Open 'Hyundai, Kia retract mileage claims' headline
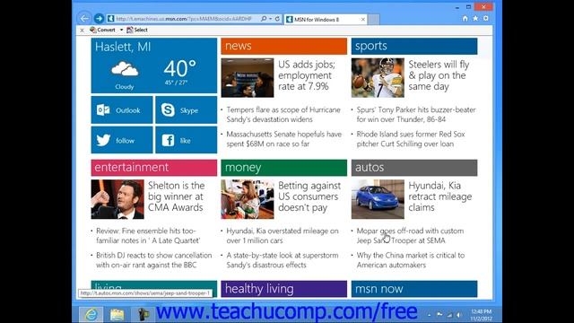This screenshot has width=574, height=323. point(440,196)
